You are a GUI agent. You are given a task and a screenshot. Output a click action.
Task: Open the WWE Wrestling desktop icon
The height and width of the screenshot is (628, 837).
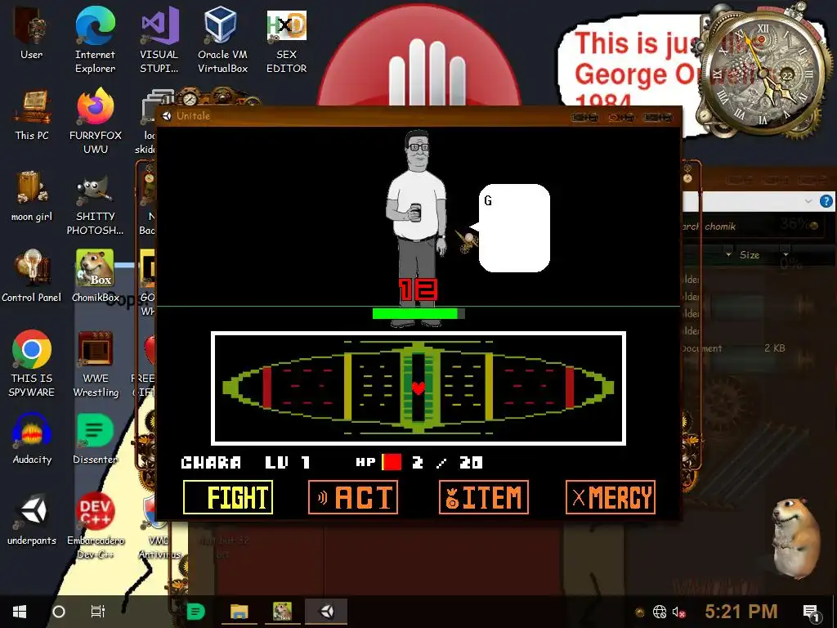(x=96, y=364)
